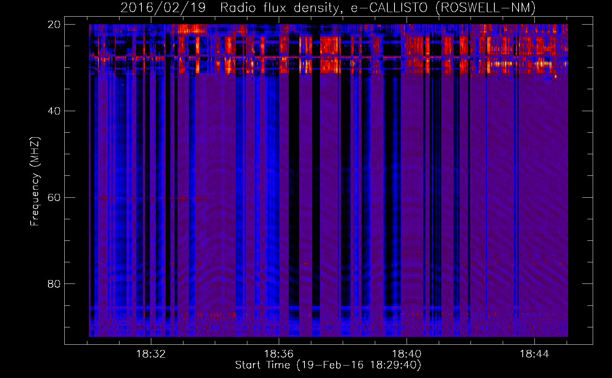Click the 18:36 time tick label
The height and width of the screenshot is (378, 612).
[279, 354]
